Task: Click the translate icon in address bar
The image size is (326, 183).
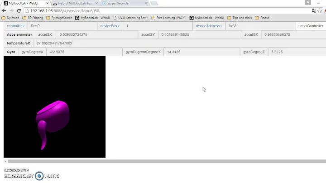Action: tap(314, 11)
